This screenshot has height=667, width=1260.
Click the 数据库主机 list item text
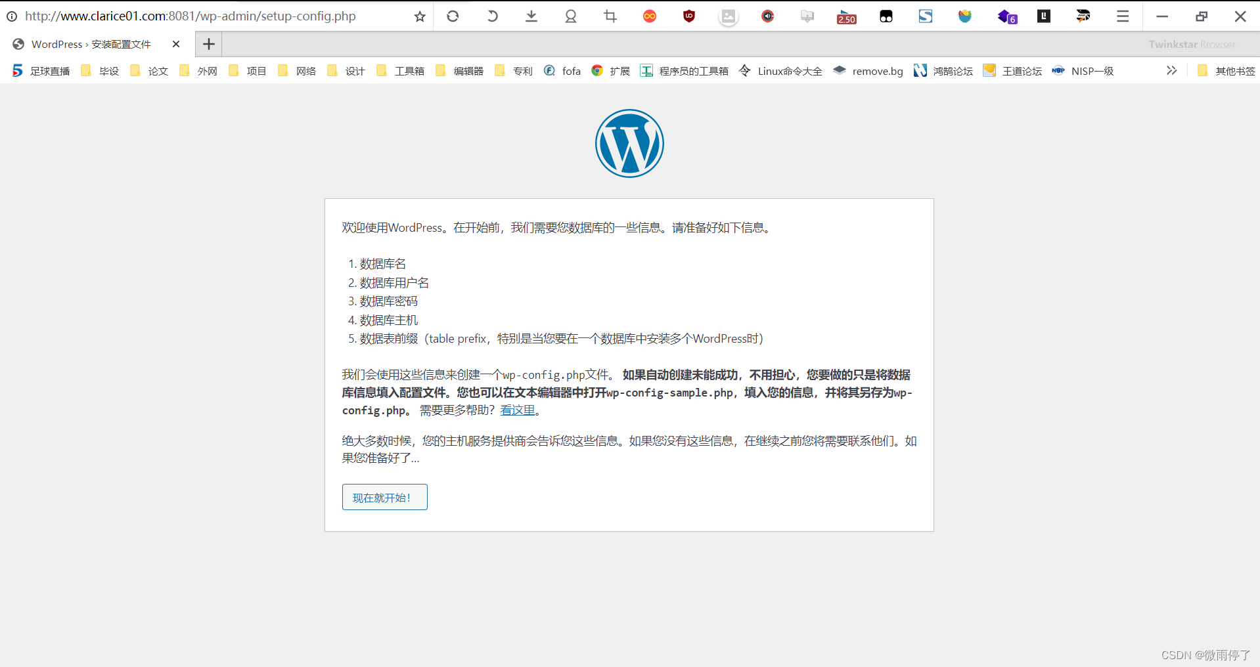[x=388, y=320]
